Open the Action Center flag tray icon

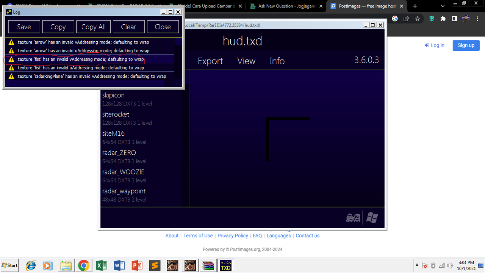[425, 265]
